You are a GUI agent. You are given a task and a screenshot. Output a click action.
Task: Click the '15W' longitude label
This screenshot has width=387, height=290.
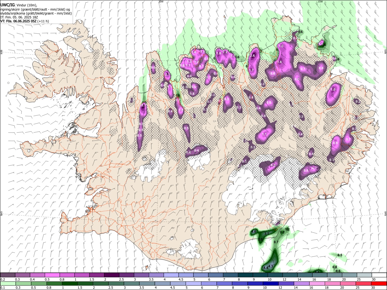click(x=320, y=2)
